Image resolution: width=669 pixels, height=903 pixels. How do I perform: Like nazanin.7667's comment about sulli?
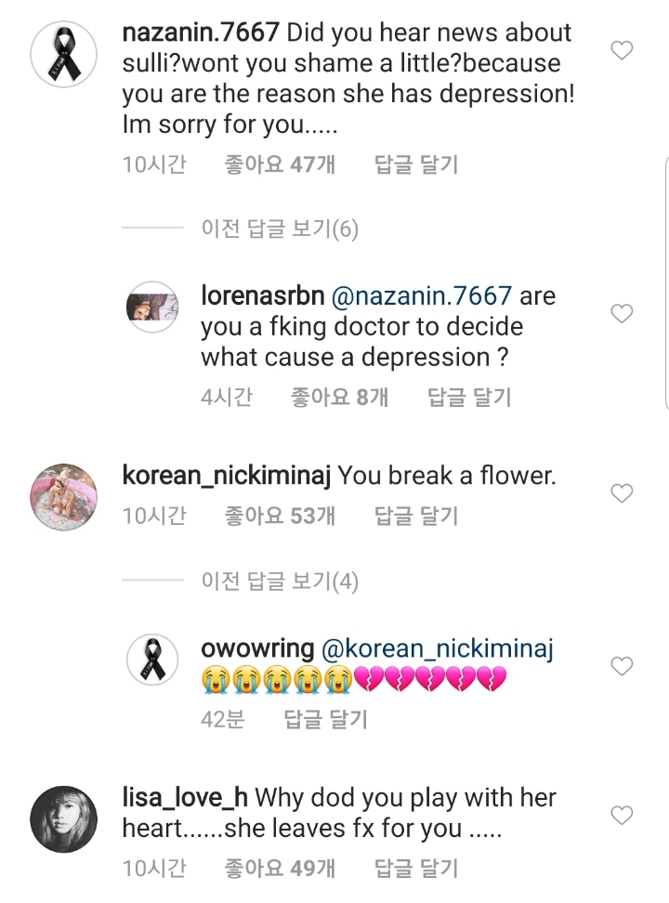tap(622, 51)
